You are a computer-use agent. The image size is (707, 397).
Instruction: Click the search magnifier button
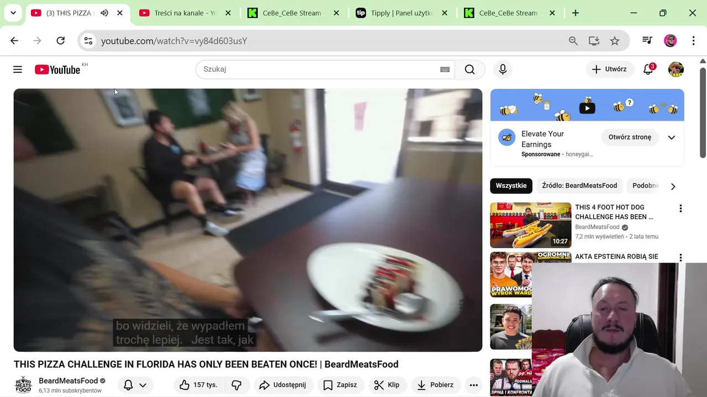coord(469,69)
